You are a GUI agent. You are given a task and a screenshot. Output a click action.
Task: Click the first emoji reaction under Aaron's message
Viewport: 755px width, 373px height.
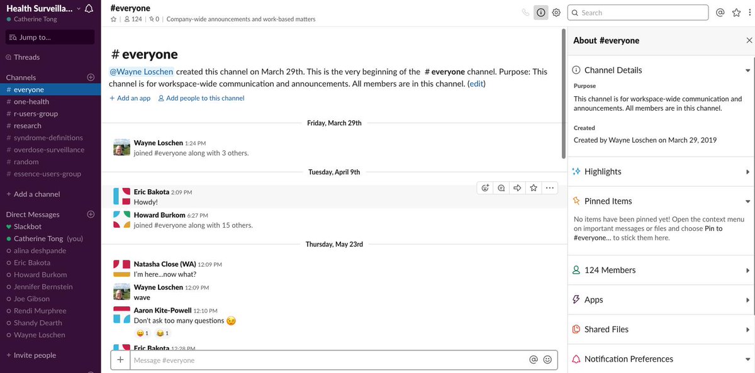pyautogui.click(x=143, y=333)
